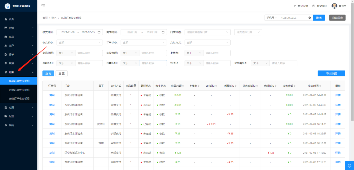Open 详情 for the 2021-02-03 17:19:20 row
This screenshot has height=170, width=354.
click(x=338, y=153)
